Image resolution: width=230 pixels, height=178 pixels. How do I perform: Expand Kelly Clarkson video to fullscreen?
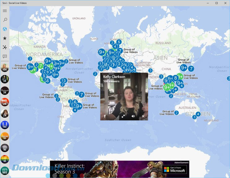[123, 116]
